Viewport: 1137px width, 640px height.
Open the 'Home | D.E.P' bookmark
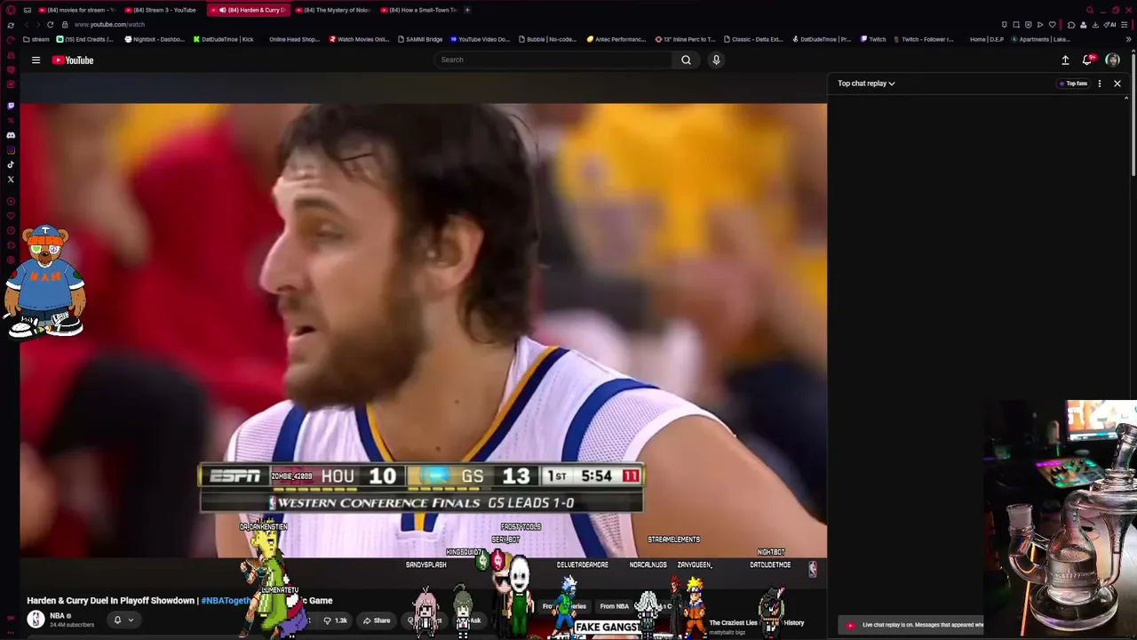click(986, 39)
